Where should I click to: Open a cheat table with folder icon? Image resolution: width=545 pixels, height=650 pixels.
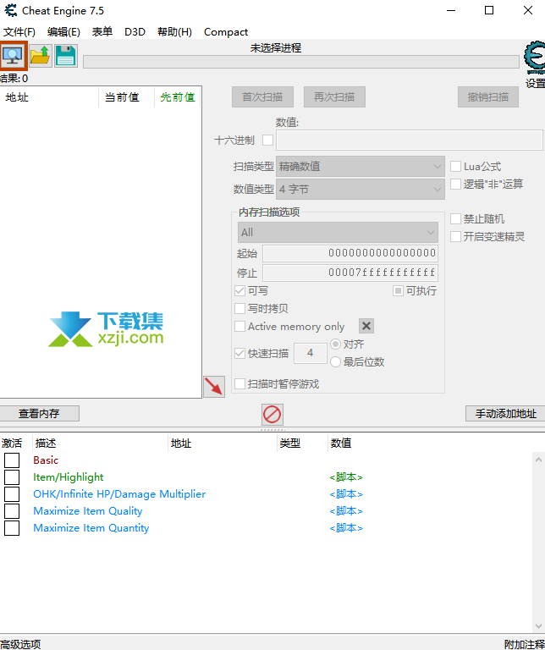pos(41,56)
